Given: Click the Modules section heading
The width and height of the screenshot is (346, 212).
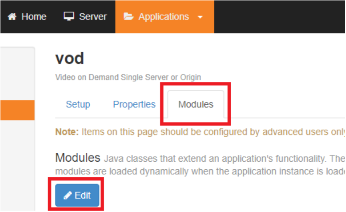Looking at the screenshot, I should (78, 158).
